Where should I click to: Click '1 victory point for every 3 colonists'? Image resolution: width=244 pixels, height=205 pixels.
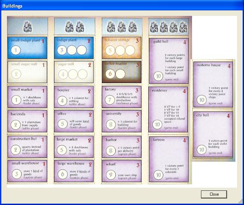pyautogui.click(x=174, y=169)
